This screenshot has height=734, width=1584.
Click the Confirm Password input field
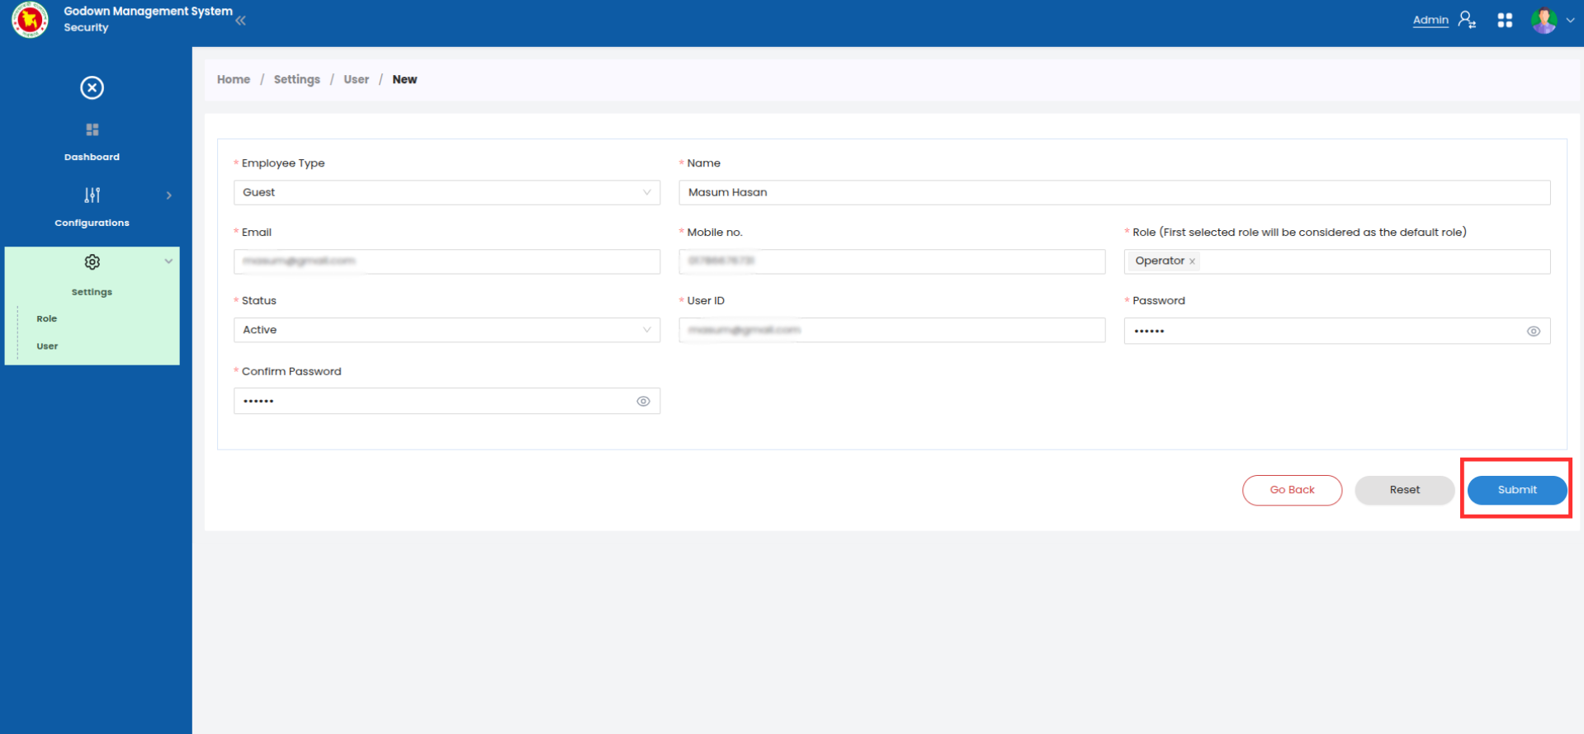coord(447,401)
